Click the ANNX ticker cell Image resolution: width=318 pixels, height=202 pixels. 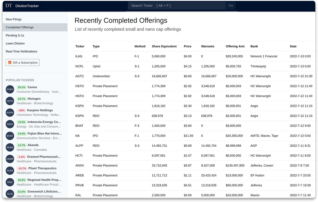tap(79, 166)
